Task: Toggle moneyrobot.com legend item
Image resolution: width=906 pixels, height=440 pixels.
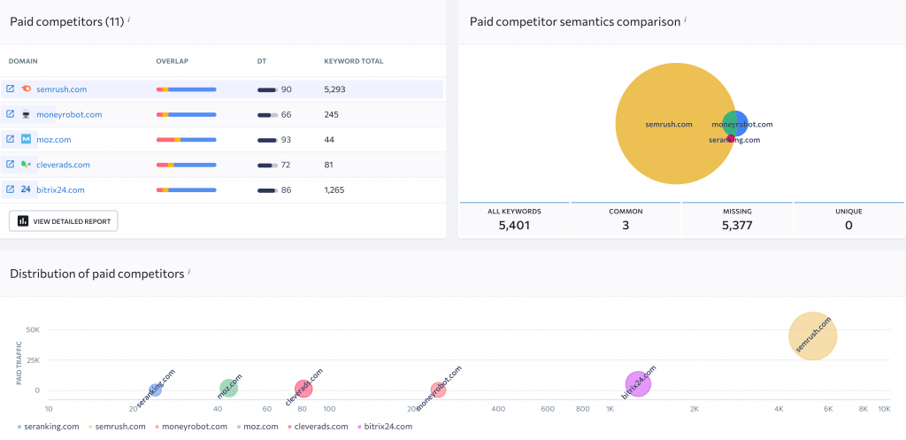Action: click(x=191, y=427)
